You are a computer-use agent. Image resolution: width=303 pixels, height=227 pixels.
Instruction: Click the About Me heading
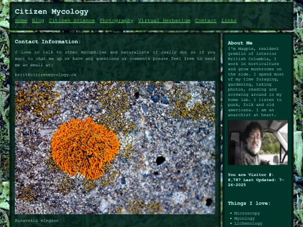point(240,43)
